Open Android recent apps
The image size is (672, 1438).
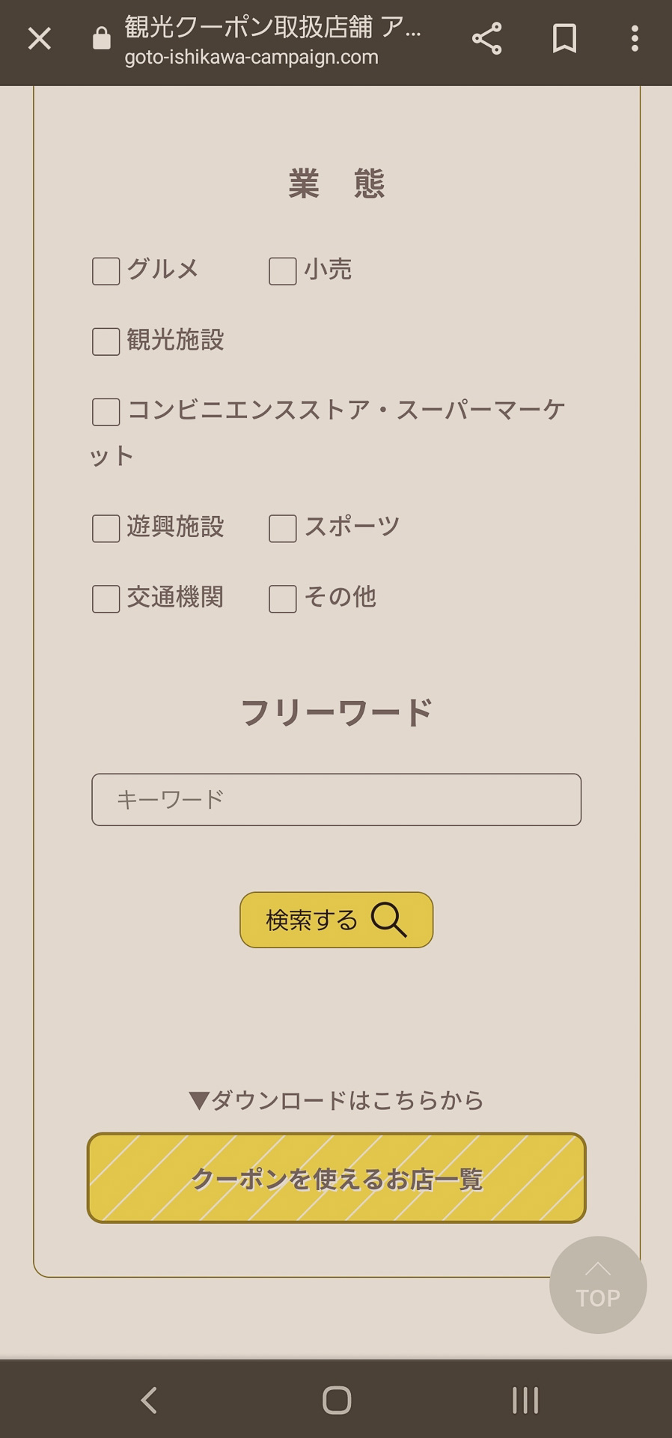point(525,1400)
